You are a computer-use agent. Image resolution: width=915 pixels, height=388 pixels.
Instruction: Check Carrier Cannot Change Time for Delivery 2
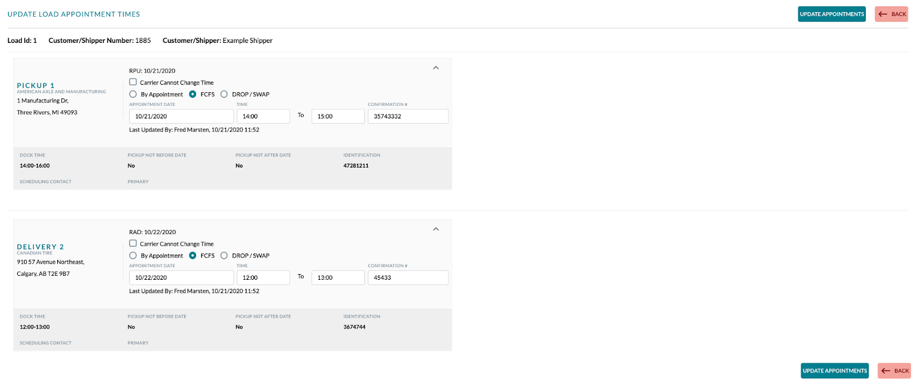coord(133,244)
